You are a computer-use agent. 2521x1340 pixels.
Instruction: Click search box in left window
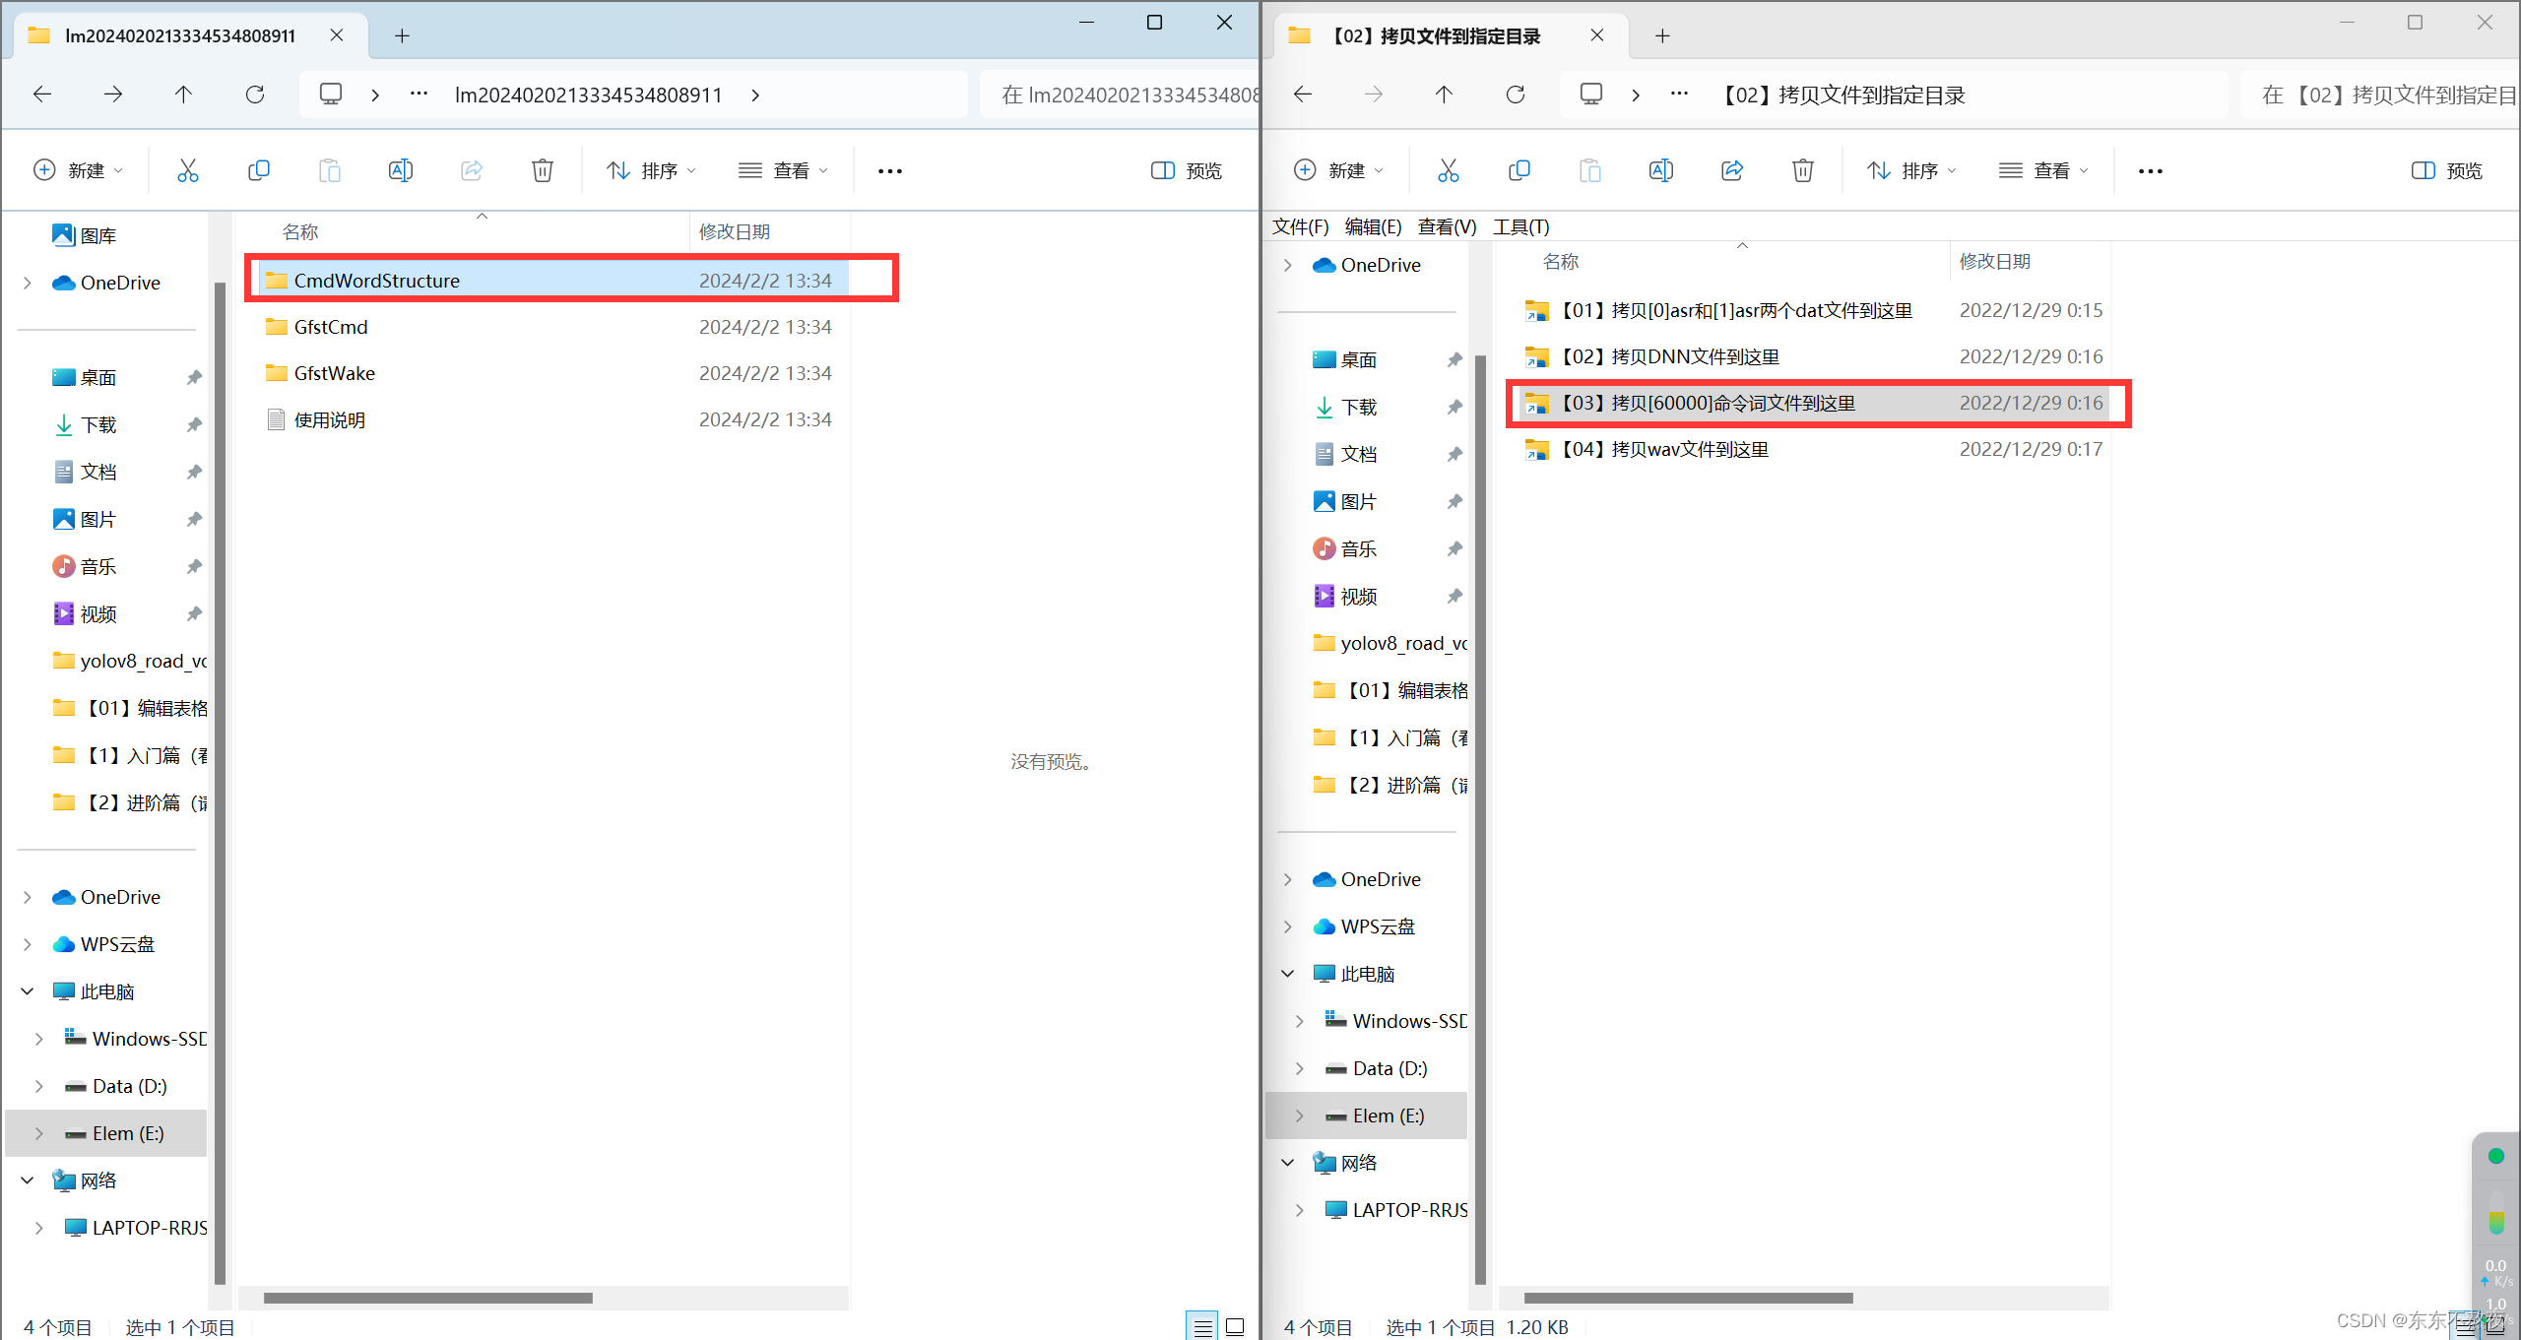click(1121, 95)
